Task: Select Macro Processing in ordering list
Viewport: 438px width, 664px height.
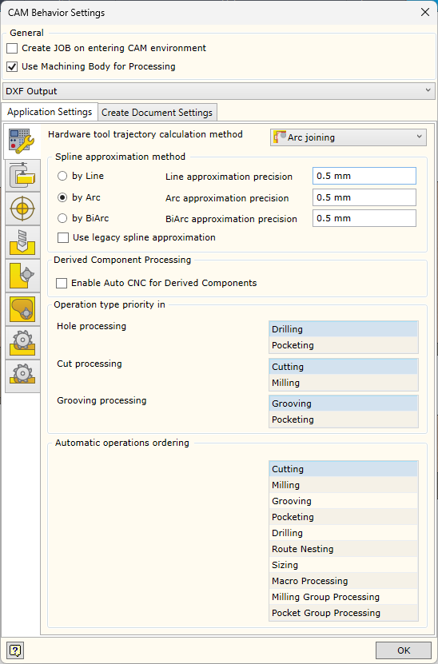Action: [x=344, y=581]
